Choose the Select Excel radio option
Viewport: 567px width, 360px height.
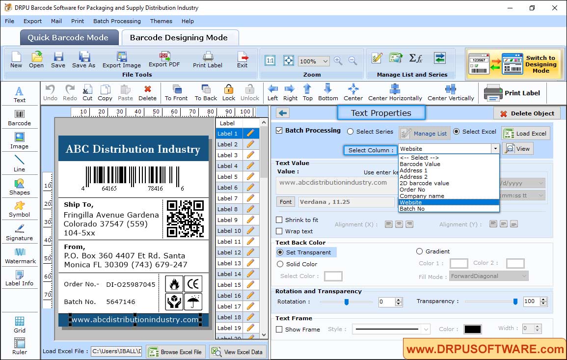pyautogui.click(x=457, y=132)
